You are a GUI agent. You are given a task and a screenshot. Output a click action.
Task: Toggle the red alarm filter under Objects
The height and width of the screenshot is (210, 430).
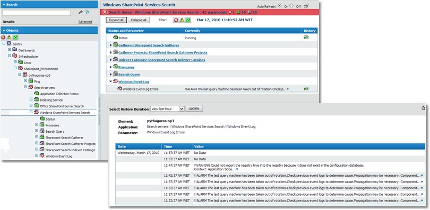point(3,38)
